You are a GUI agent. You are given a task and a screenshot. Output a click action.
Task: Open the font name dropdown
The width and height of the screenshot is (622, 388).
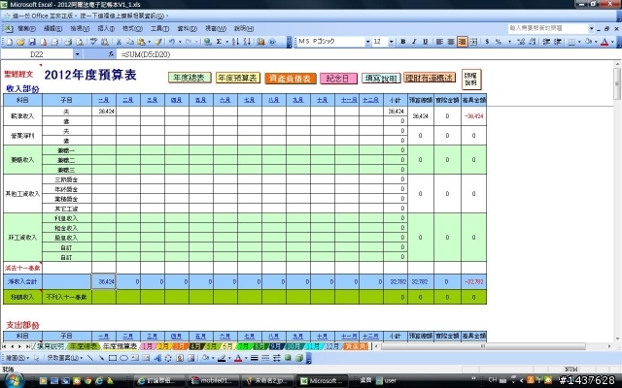point(367,42)
